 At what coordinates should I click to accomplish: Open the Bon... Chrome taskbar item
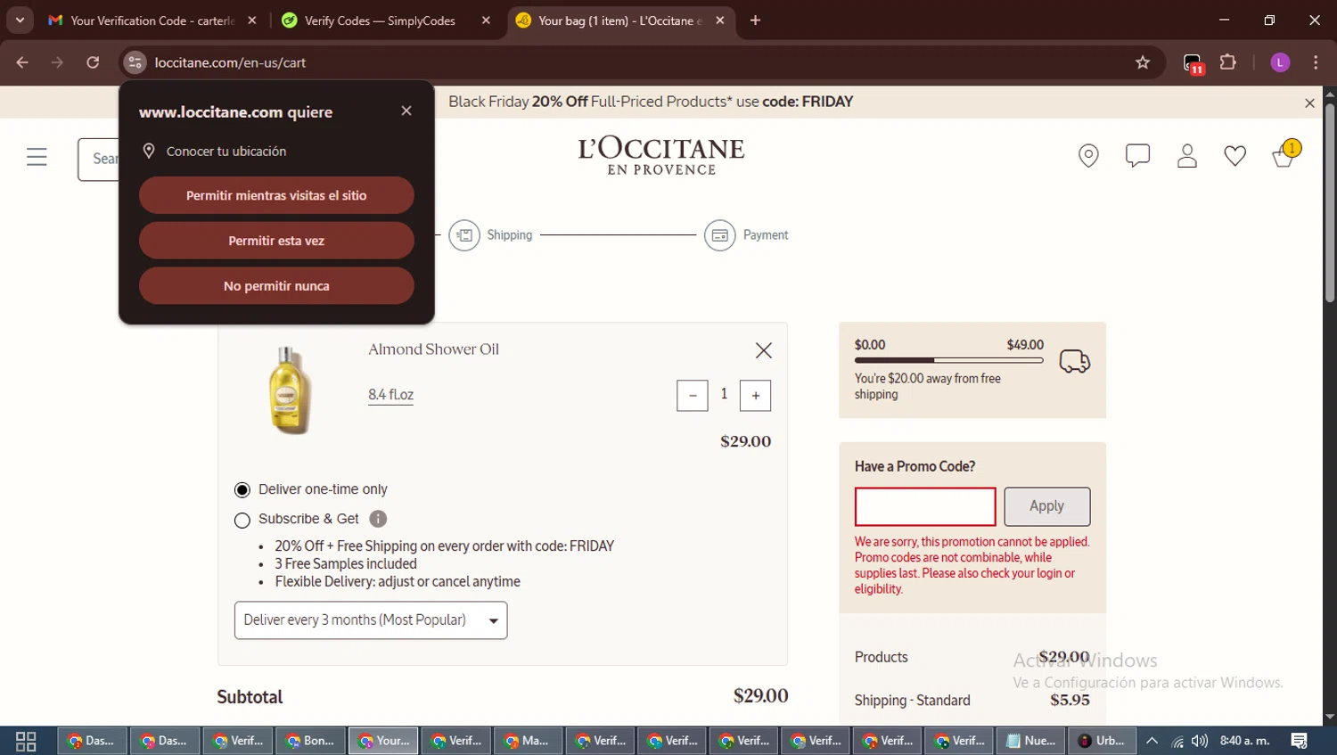point(310,741)
